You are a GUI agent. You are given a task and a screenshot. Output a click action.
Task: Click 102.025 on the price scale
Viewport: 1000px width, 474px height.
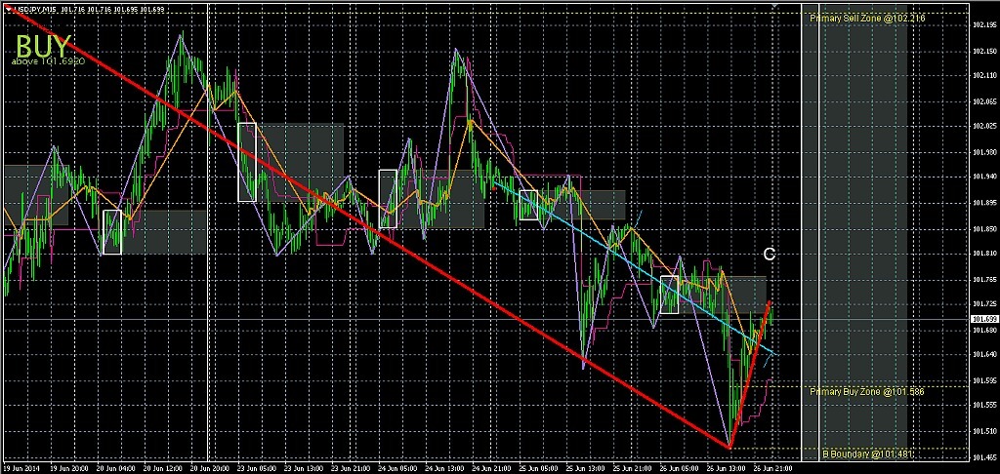point(984,126)
